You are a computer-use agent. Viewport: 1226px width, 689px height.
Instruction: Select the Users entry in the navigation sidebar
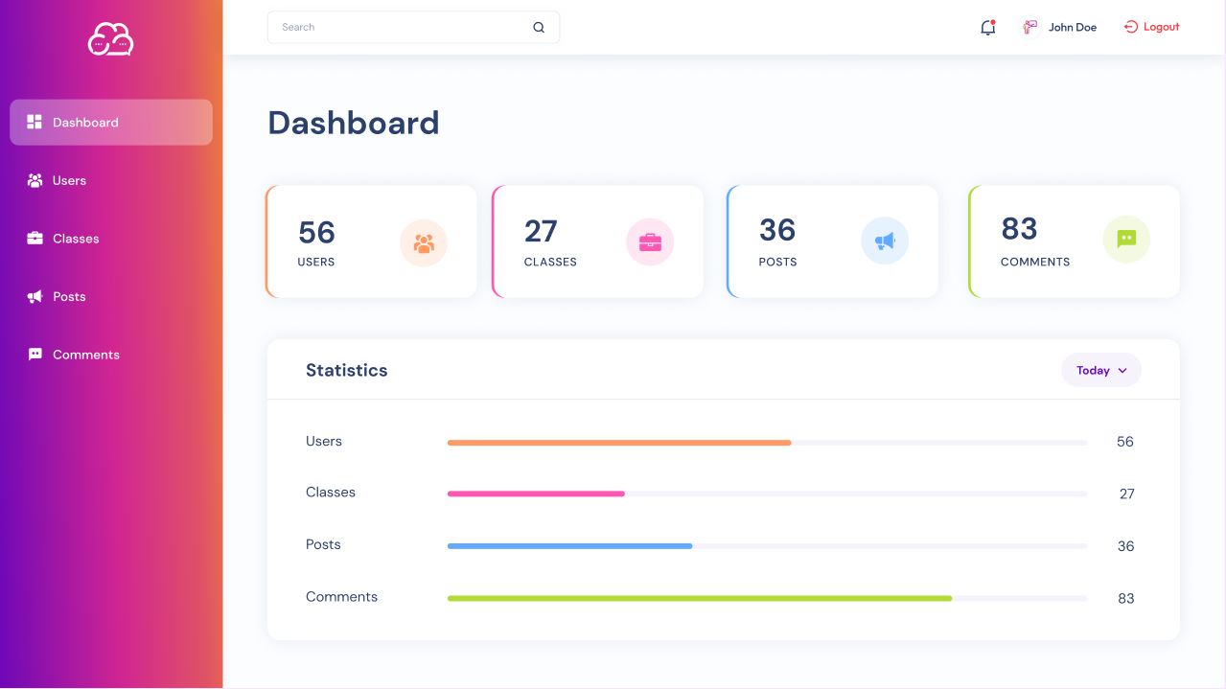tap(69, 180)
